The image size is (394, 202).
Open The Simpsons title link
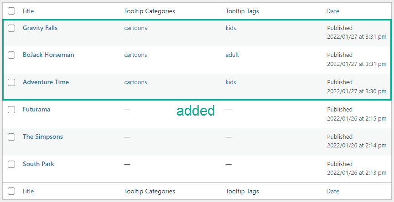(x=43, y=136)
